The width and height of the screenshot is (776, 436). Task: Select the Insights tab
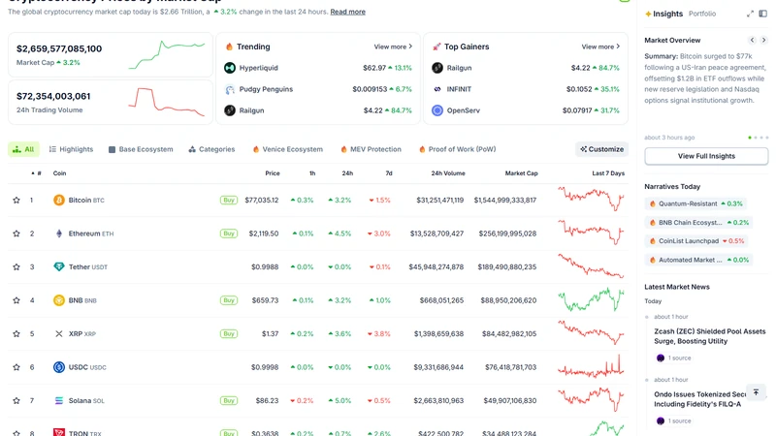tap(663, 14)
